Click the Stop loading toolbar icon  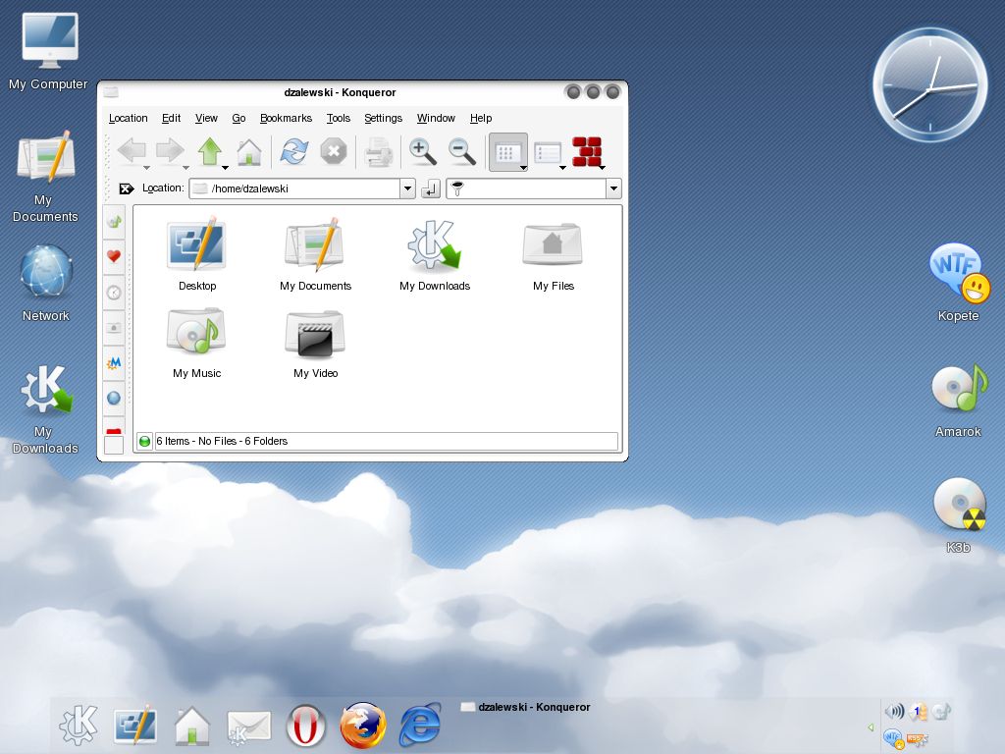[x=334, y=152]
